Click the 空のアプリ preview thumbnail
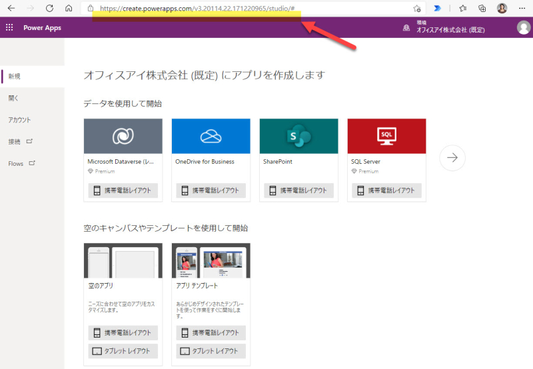533x369 pixels. [123, 260]
